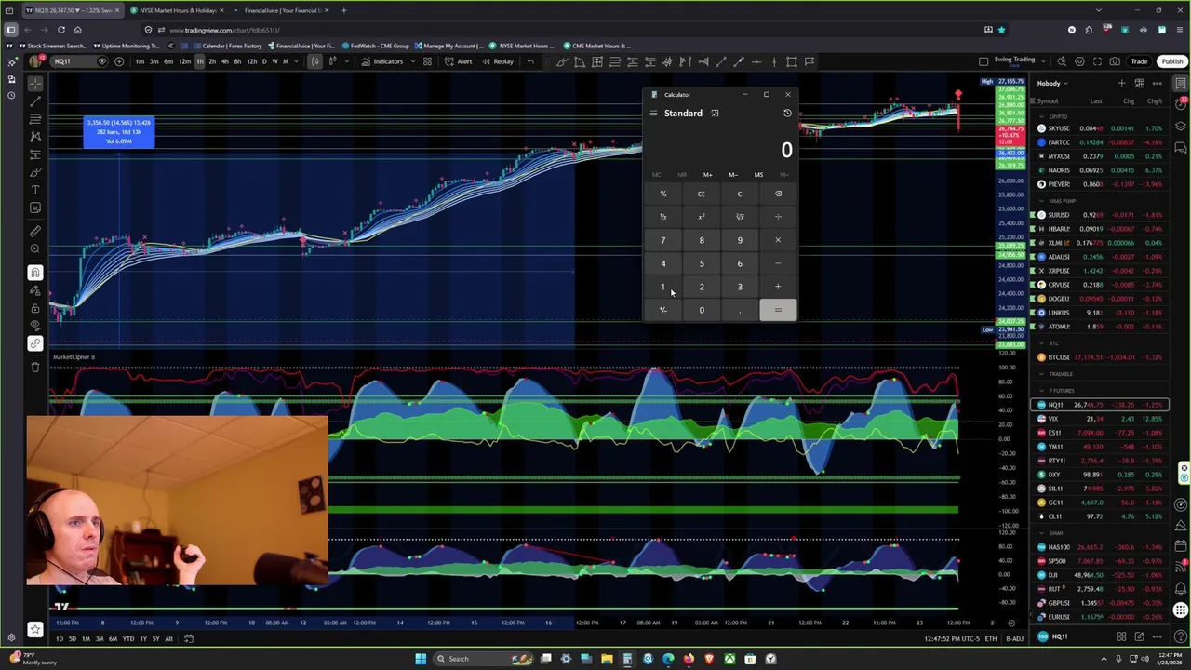Image resolution: width=1191 pixels, height=670 pixels.
Task: Select YTD range at chart bottom
Action: [127, 638]
